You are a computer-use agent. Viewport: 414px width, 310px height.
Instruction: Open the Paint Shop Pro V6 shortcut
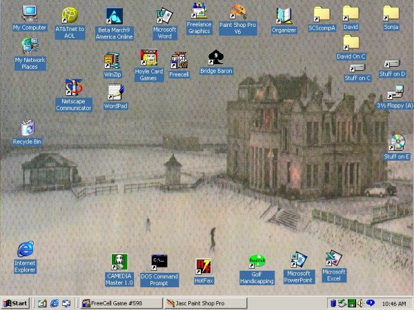[238, 14]
